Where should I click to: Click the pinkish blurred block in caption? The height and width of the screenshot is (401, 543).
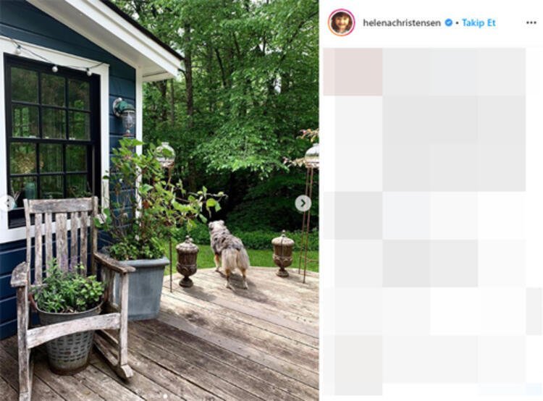353,72
